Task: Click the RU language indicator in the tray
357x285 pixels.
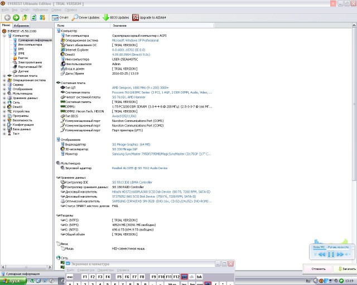Action: point(308,281)
